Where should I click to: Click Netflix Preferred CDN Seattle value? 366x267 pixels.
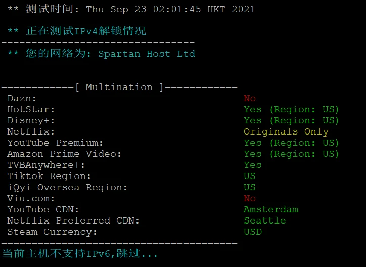tap(265, 221)
